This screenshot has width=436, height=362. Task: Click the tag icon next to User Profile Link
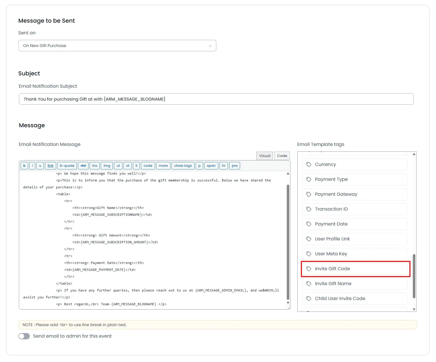pos(309,239)
